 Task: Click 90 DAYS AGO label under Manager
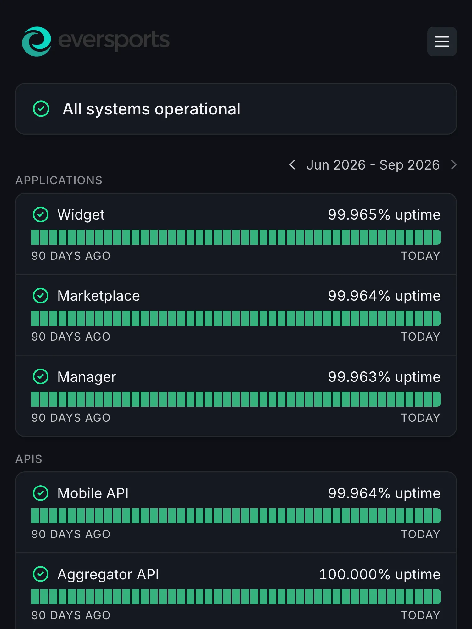click(x=71, y=418)
